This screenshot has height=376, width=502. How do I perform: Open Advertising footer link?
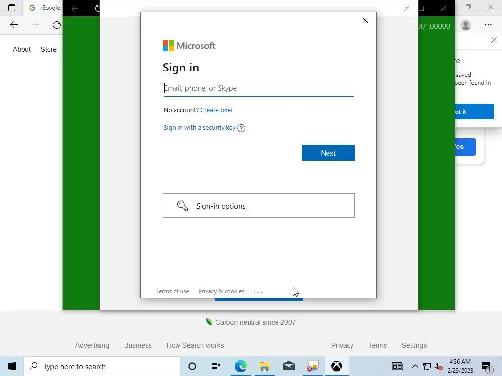[92, 345]
